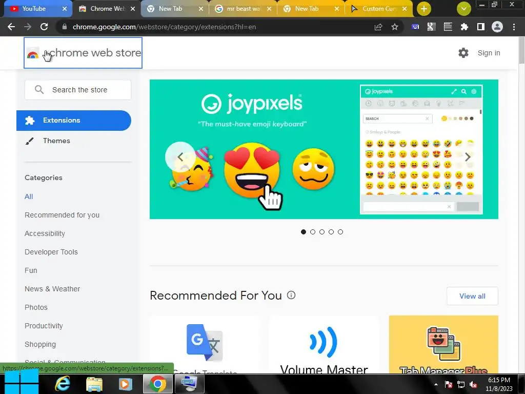
Task: Open the Chrome profile avatar
Action: (497, 27)
